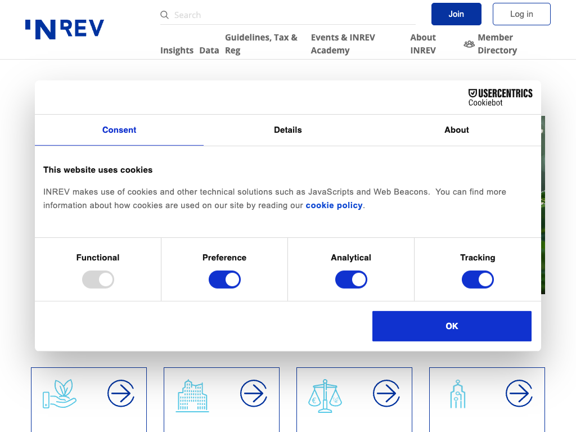Click the Member Directory people icon

click(469, 44)
